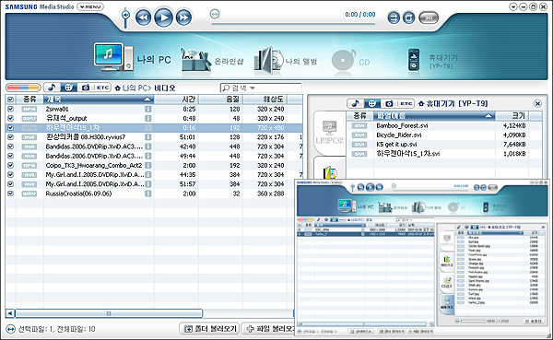553x340 pixels.
Task: Open info icon for Coipo_TK3_Hwoarang_Combo_Act2
Action: (x=148, y=166)
